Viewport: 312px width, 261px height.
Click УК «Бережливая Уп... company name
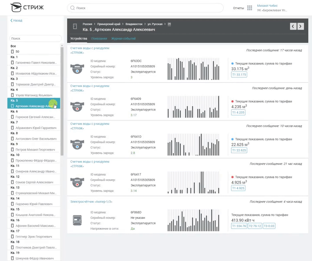(x=272, y=10)
